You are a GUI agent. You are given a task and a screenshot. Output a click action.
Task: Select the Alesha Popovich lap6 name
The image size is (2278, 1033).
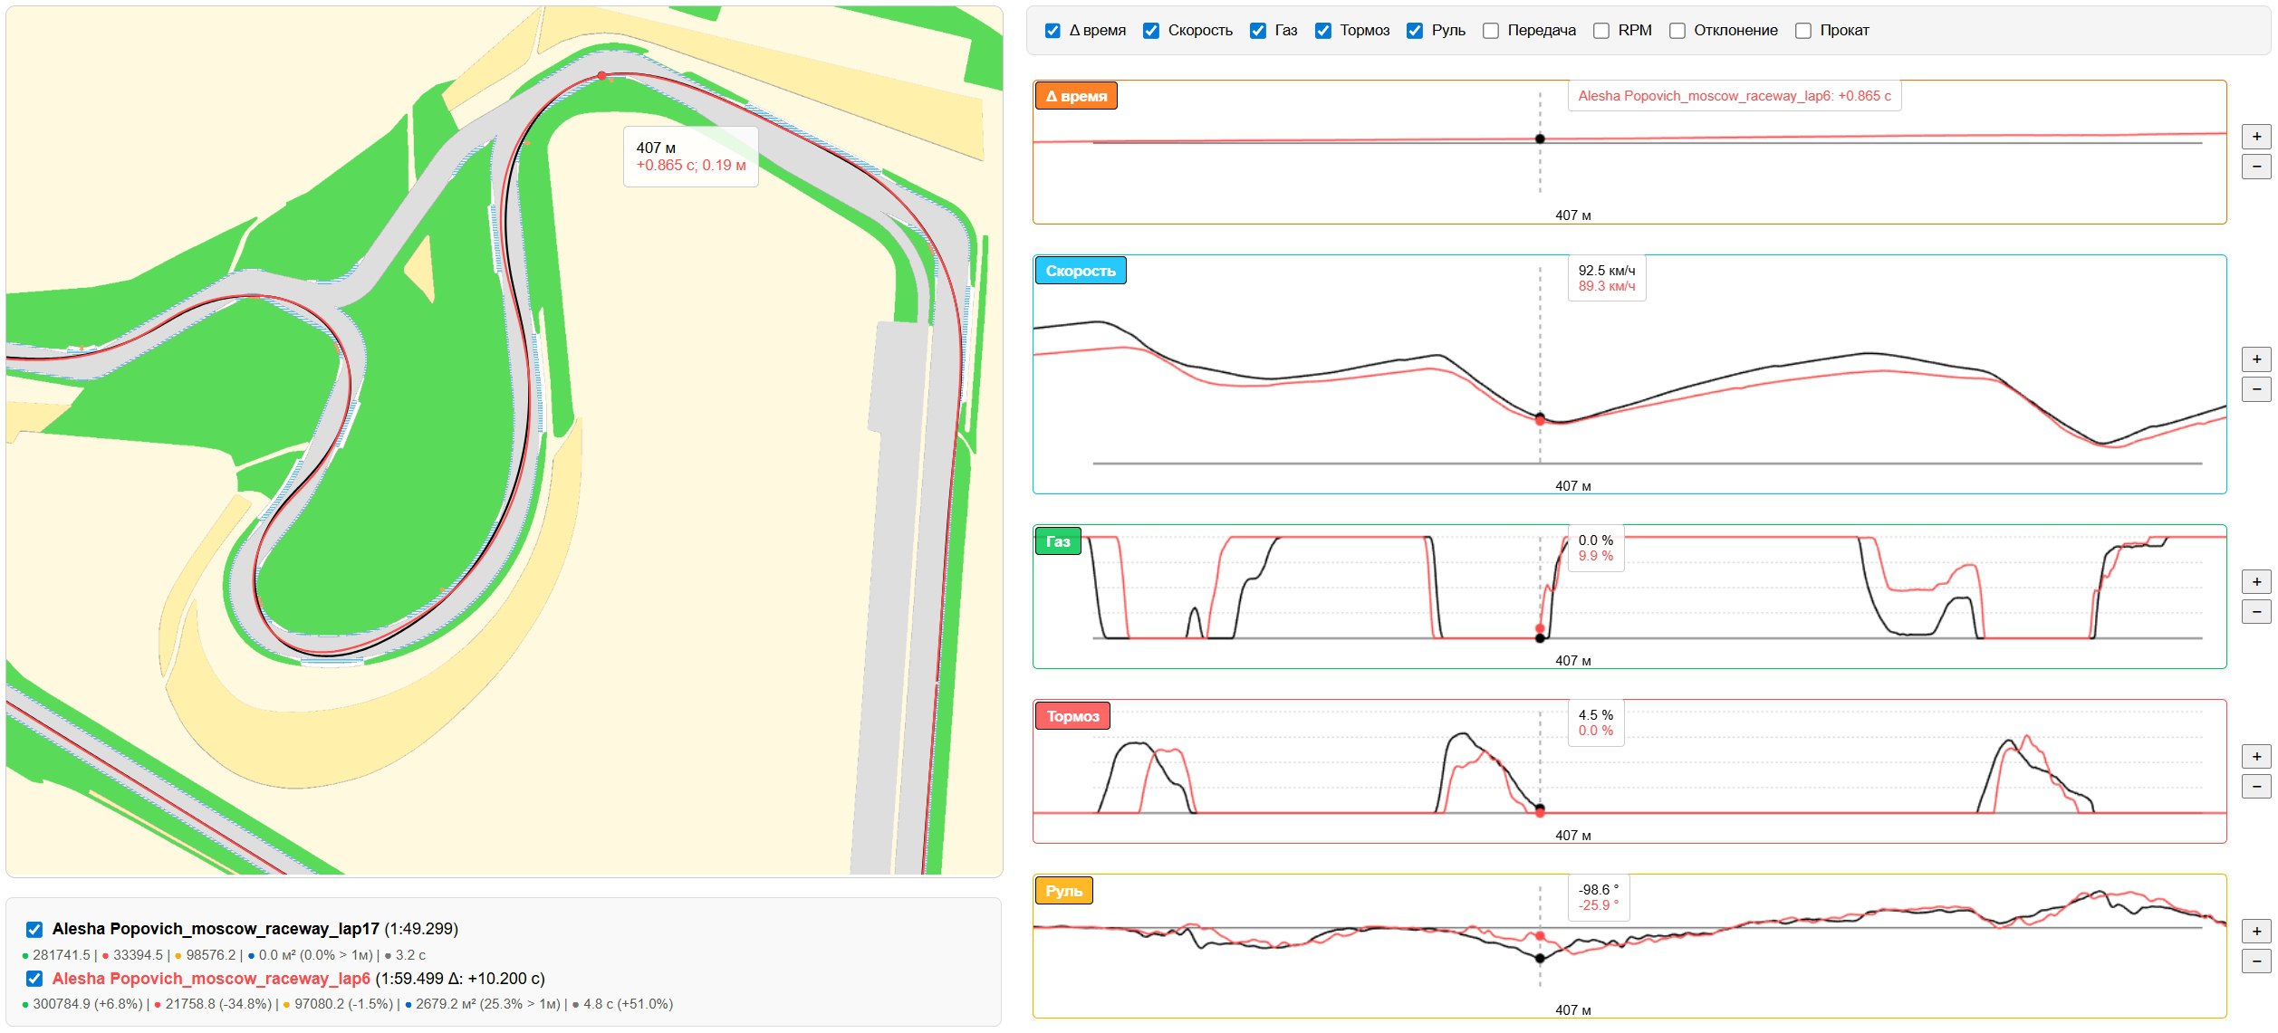(x=211, y=979)
